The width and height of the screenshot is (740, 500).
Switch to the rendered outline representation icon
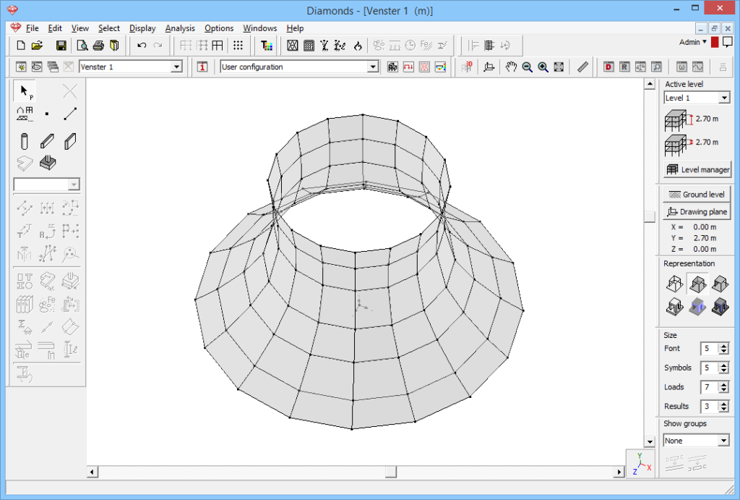coord(674,306)
